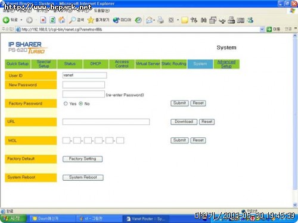Click the Factory Setting button
Screen dimensions: 298x223
pyautogui.click(x=82, y=159)
